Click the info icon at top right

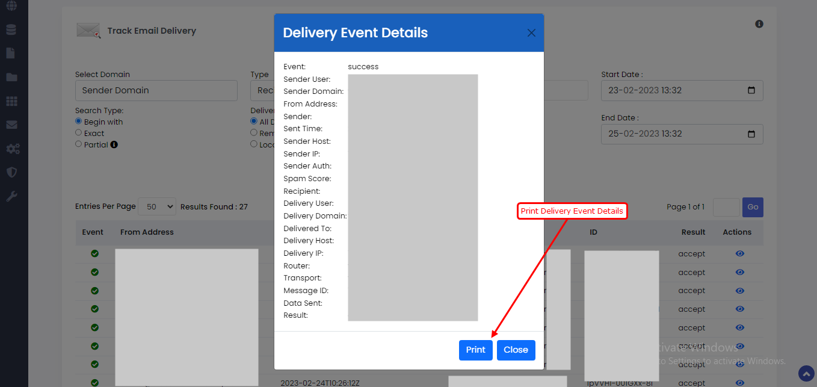759,24
